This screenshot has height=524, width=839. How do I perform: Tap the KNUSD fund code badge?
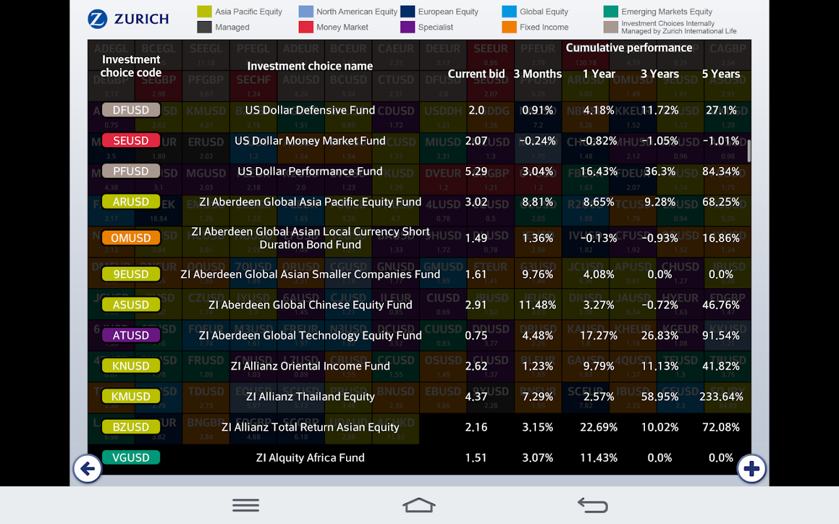tap(131, 366)
